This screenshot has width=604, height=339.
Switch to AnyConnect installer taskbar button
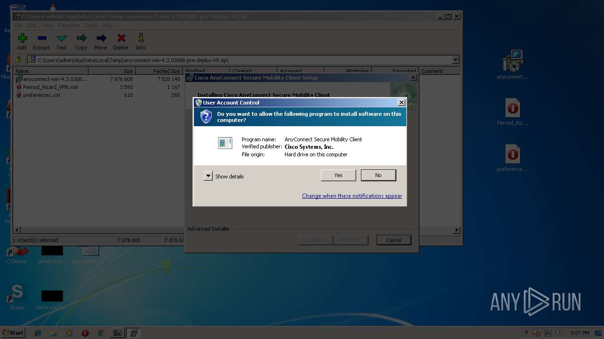click(134, 333)
